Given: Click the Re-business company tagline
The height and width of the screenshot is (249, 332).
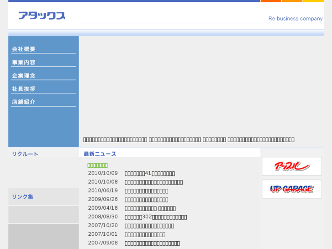Looking at the screenshot, I should tap(295, 18).
